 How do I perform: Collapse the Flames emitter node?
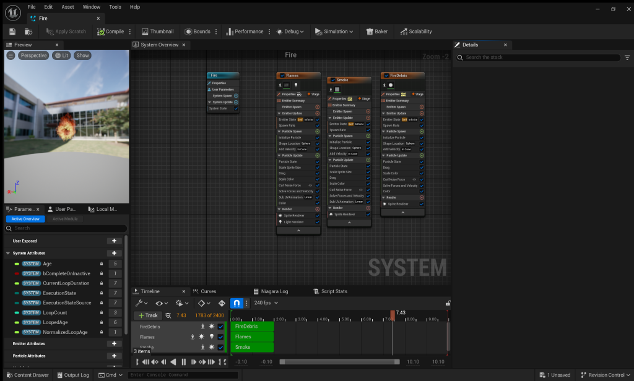[298, 230]
